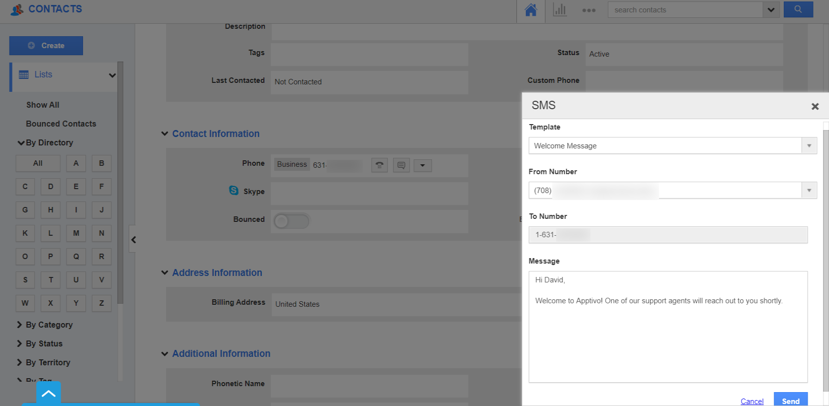
Task: Expand the search contacts dropdown arrow
Action: (771, 10)
